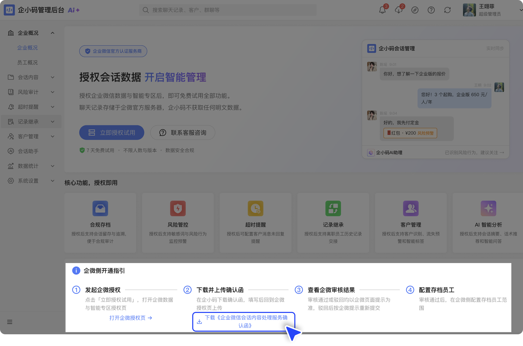
Task: Click the 不限人数与版本 text
Action: point(140,150)
